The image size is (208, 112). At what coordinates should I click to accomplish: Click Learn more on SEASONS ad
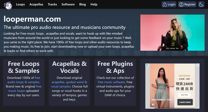click(x=185, y=102)
